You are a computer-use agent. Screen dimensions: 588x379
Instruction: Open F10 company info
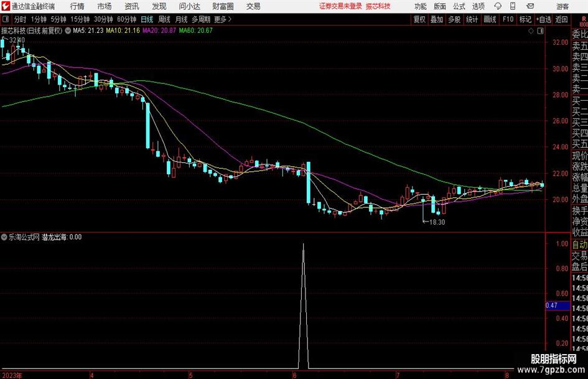click(508, 19)
